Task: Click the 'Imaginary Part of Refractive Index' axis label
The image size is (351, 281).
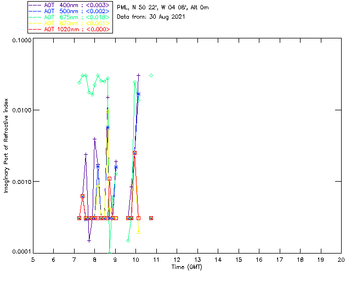Action: [7, 145]
